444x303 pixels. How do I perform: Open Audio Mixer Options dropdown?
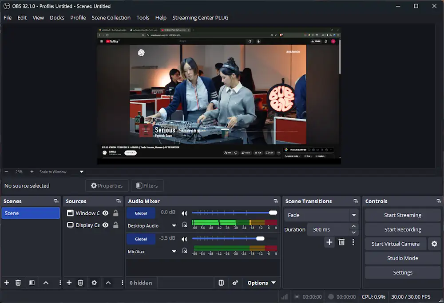(x=262, y=283)
